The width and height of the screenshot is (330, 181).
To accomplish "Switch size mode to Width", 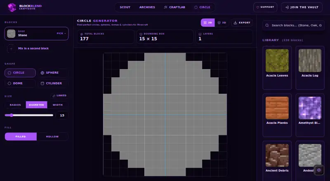I will click(x=58, y=105).
